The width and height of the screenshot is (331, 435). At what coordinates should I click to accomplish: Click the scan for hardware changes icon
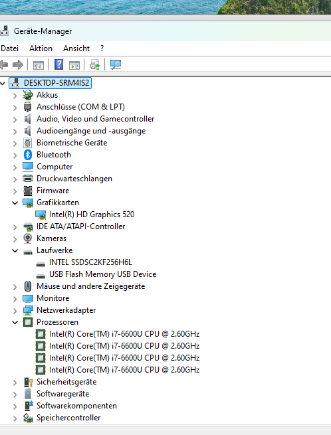tap(116, 65)
